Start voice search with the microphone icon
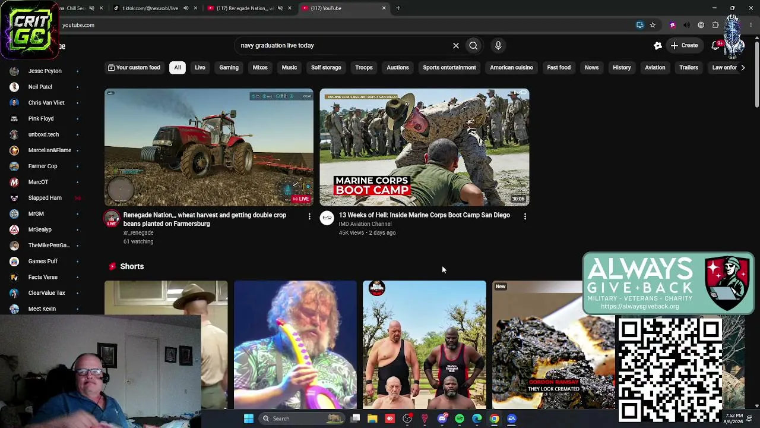Image resolution: width=760 pixels, height=428 pixels. point(498,45)
